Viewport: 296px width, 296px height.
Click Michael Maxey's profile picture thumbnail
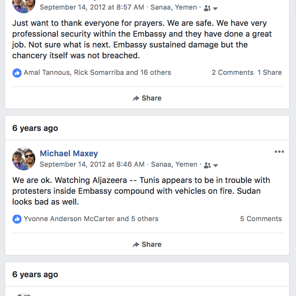click(24, 159)
